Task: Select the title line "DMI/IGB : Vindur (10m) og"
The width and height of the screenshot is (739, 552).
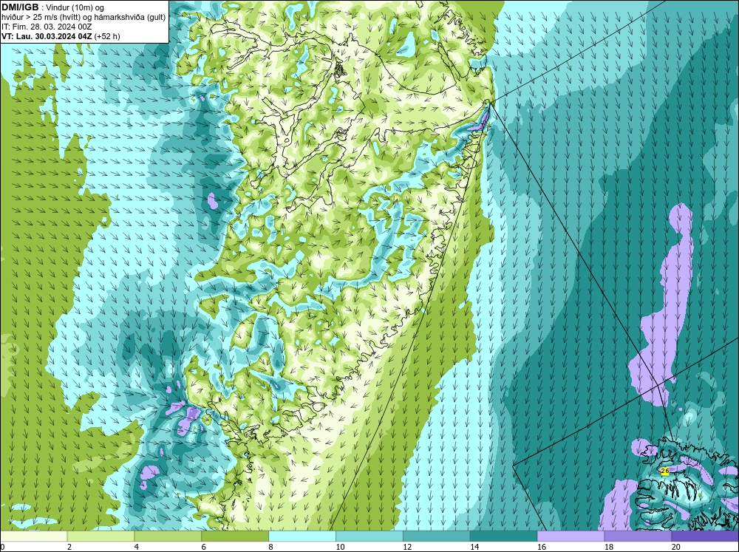Action: (x=52, y=7)
